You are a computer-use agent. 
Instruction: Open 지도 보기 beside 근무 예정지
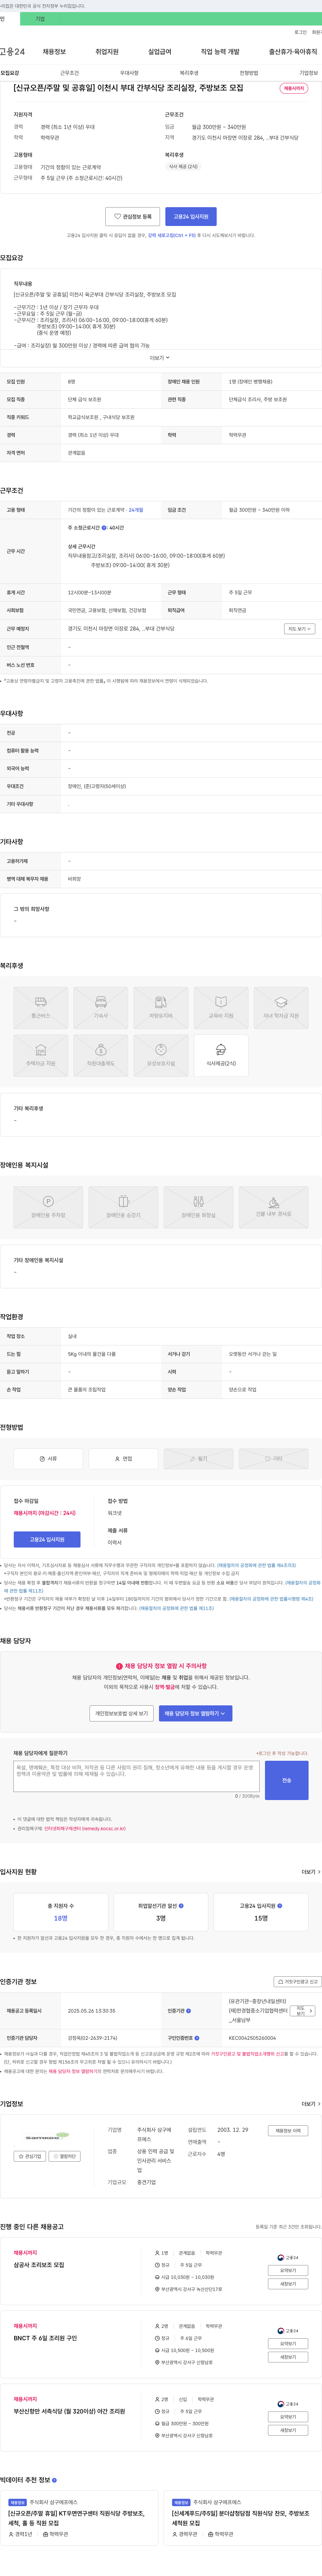click(299, 629)
